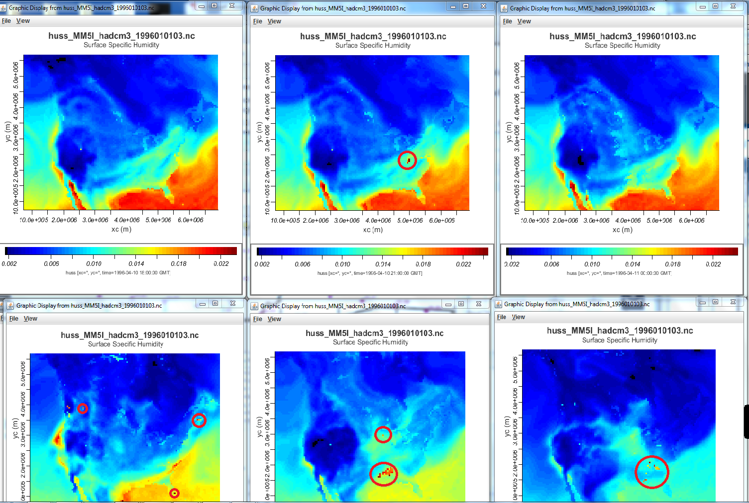Viewport: 749px width, 503px height.
Task: Close the bottom-middle Graphic Display window
Action: point(478,304)
